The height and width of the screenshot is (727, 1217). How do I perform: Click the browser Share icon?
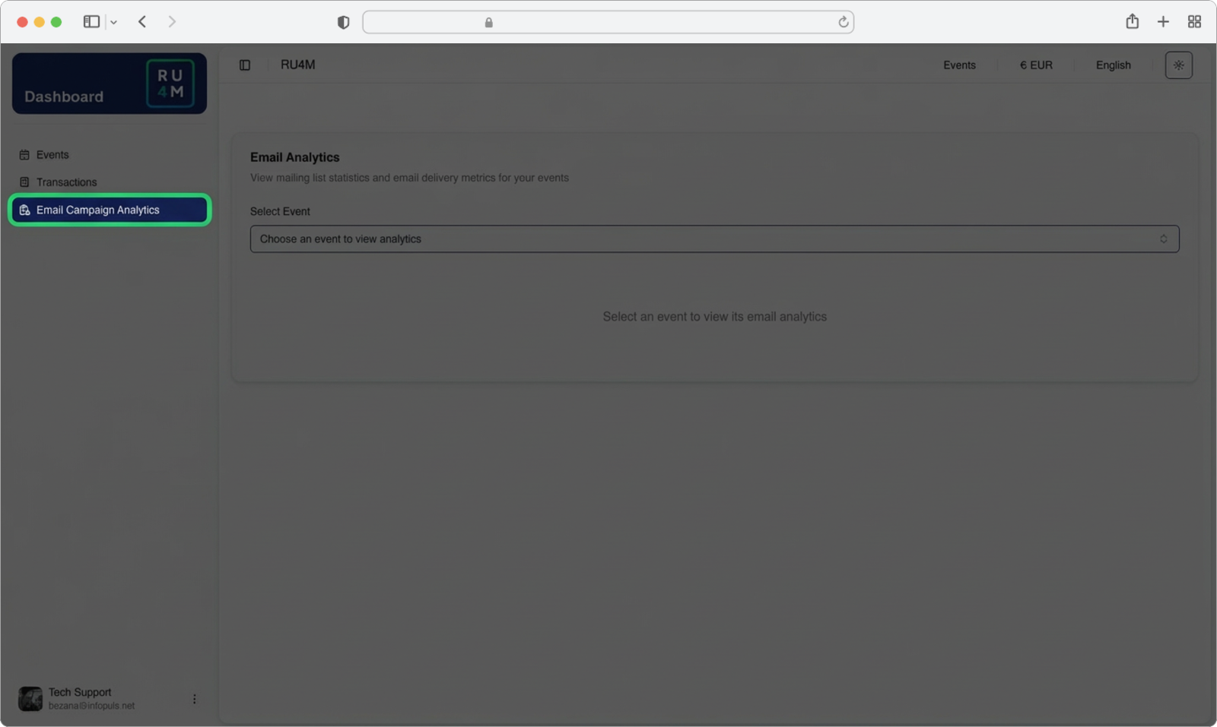[x=1132, y=22]
